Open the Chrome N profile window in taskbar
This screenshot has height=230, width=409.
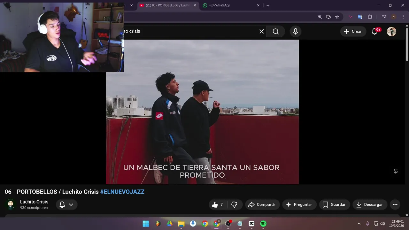[217, 224]
